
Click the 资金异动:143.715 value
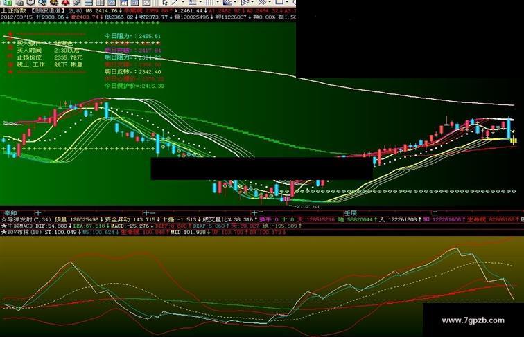130,219
